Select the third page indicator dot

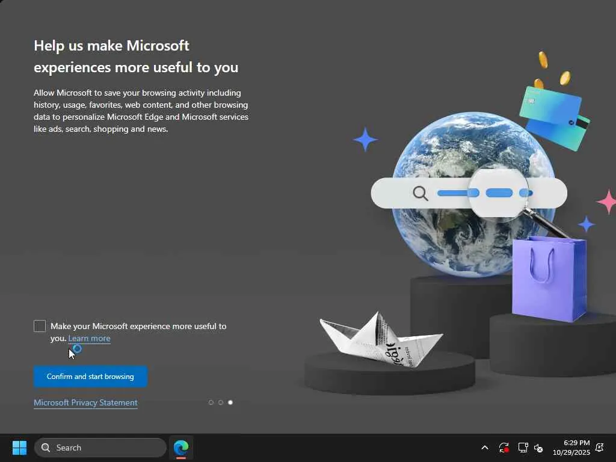230,402
